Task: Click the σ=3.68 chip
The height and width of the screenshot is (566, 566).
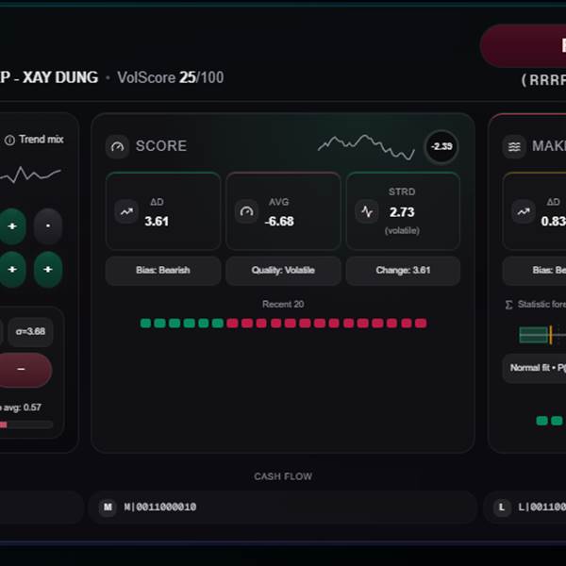Action: tap(31, 331)
